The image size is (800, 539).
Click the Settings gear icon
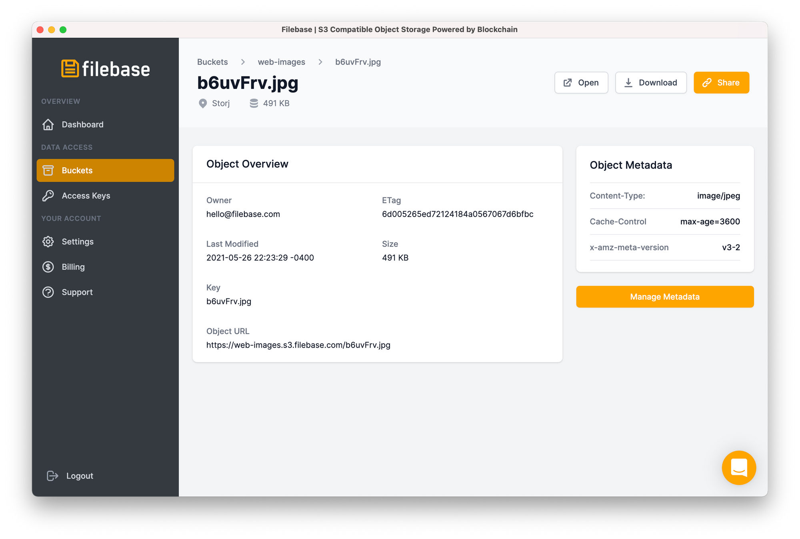coord(48,241)
